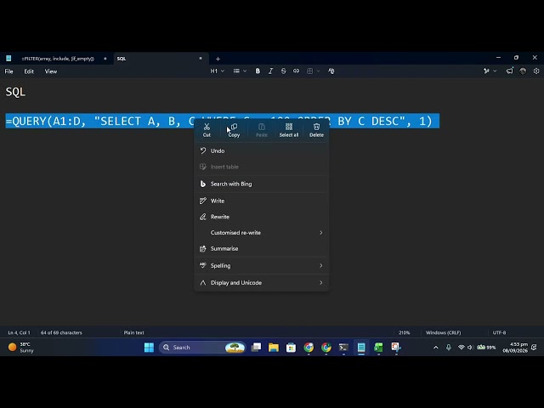Choose Summarise from the context menu
This screenshot has width=544, height=408.
pyautogui.click(x=262, y=249)
